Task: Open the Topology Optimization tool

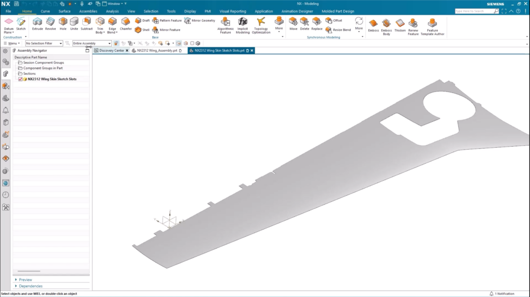Action: coord(261,24)
